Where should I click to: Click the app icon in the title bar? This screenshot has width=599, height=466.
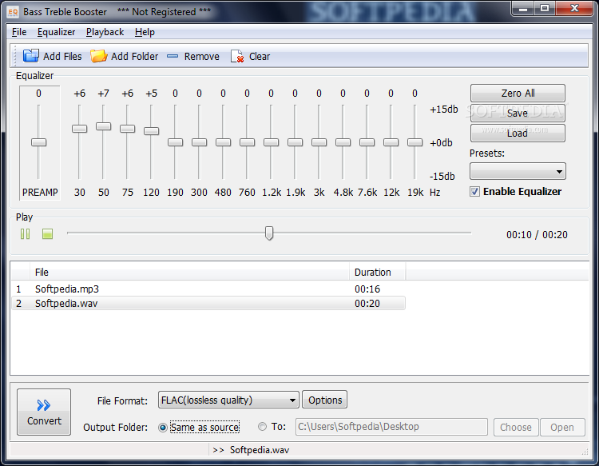coord(13,11)
